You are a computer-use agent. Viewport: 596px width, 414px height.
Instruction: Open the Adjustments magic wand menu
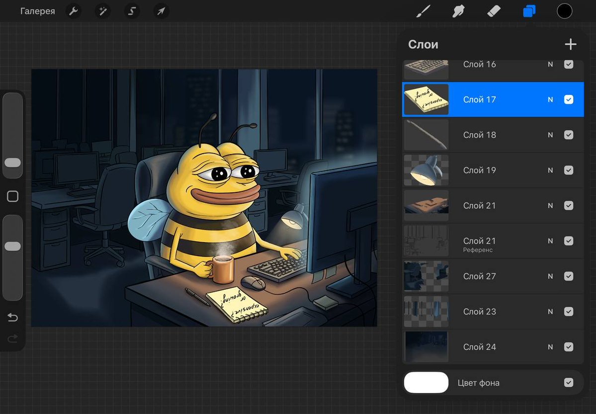103,11
